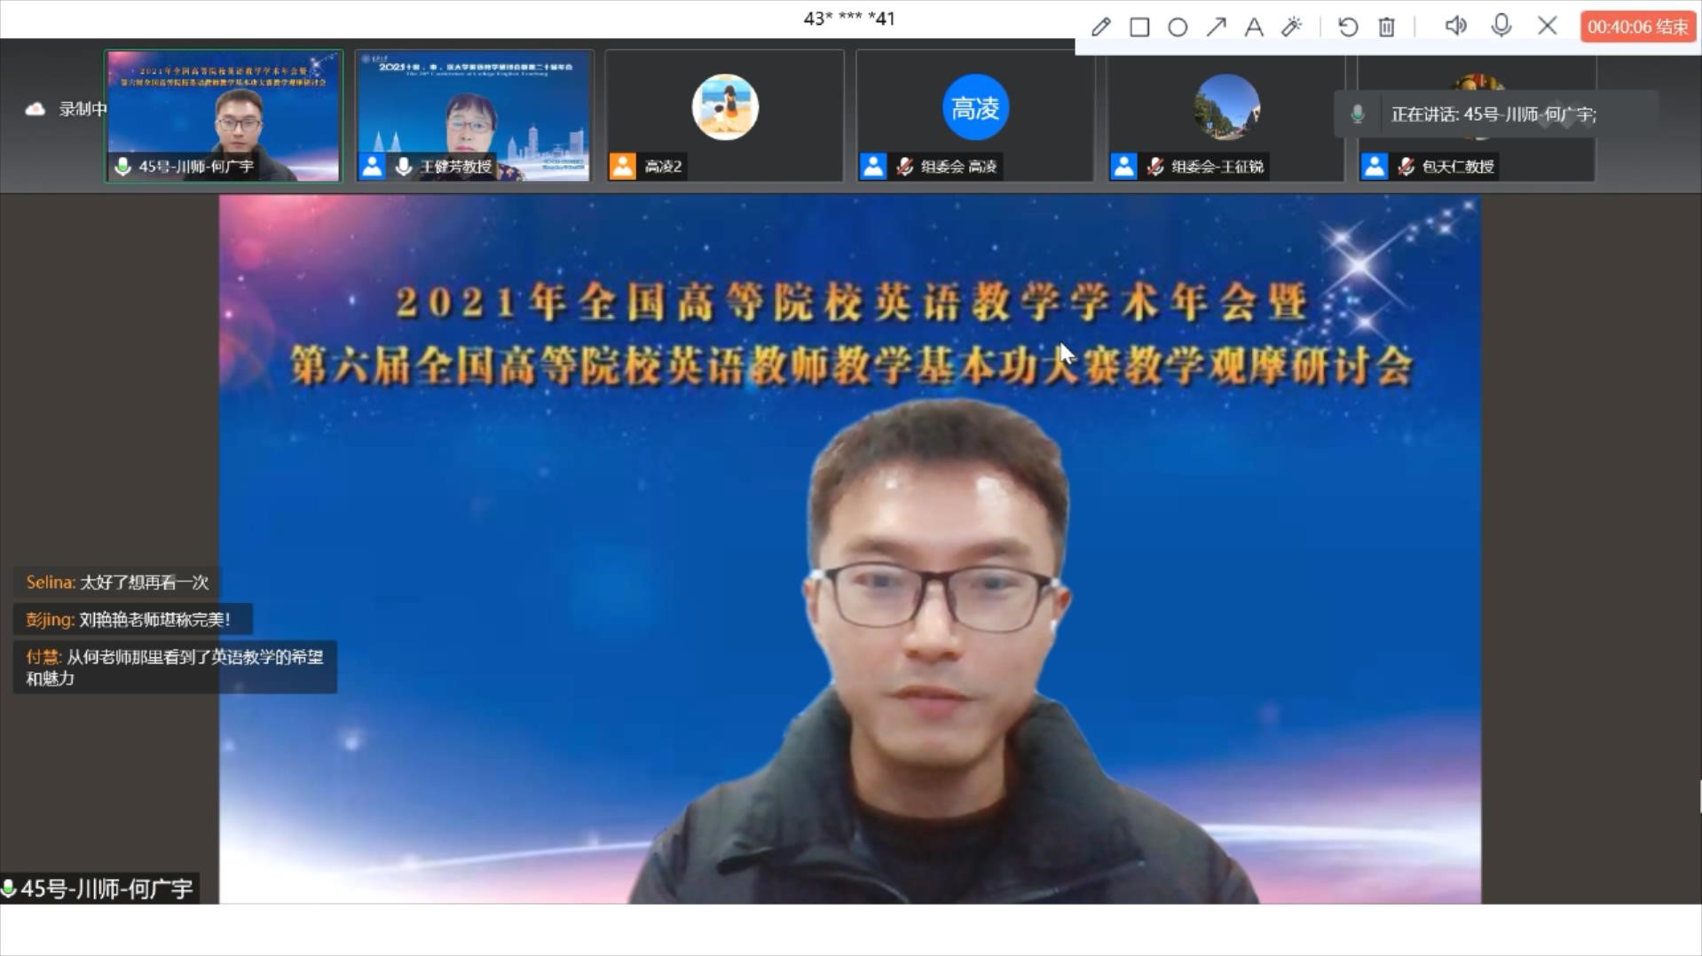
Task: Click the person icon beside 包天仁教授
Action: (1375, 167)
